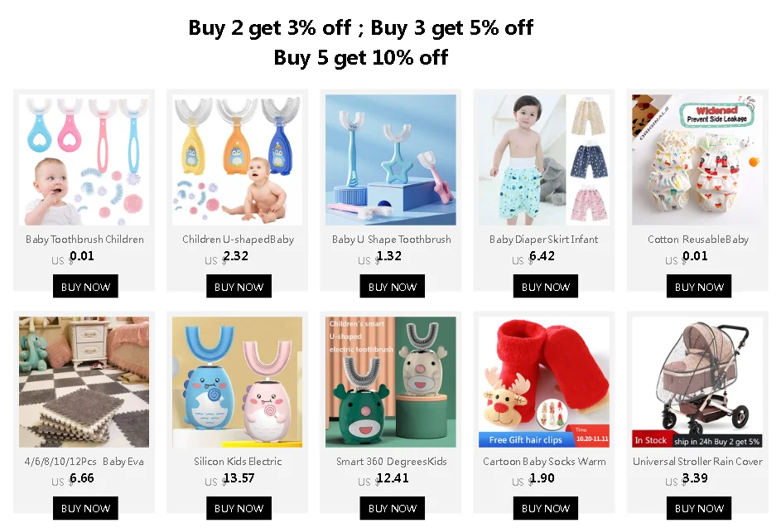Open the Smart 360 Degrees Kids title link
This screenshot has height=528, width=781.
[x=392, y=462]
